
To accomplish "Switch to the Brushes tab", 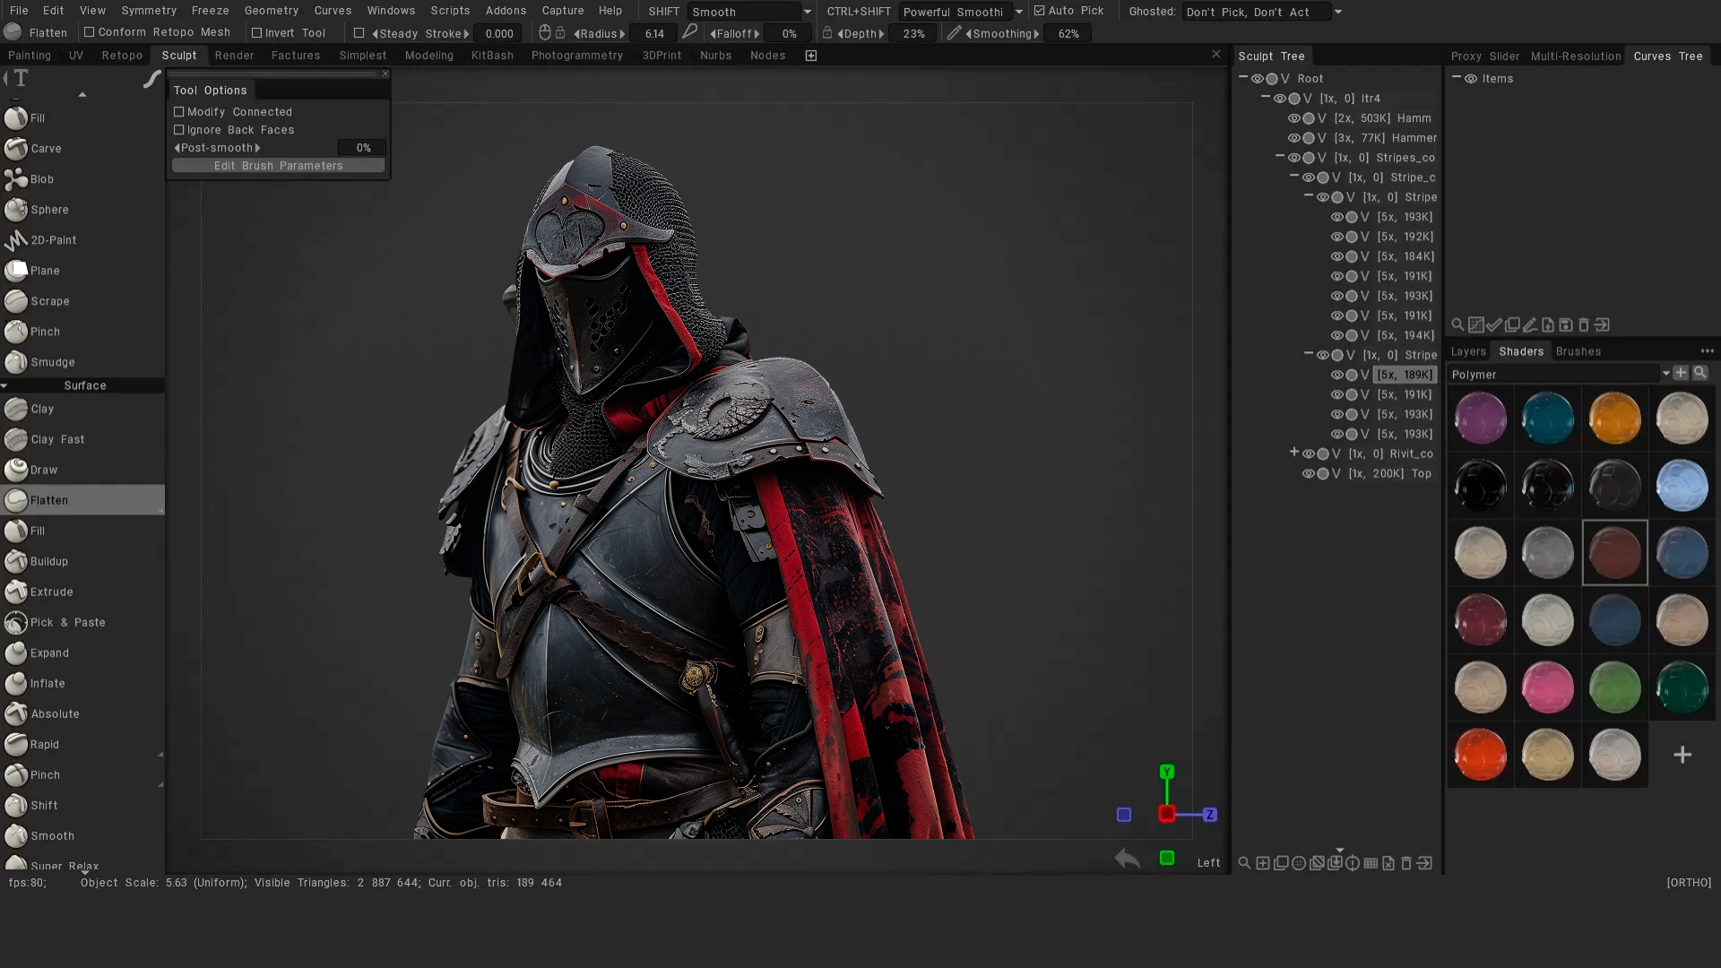I will 1578,350.
